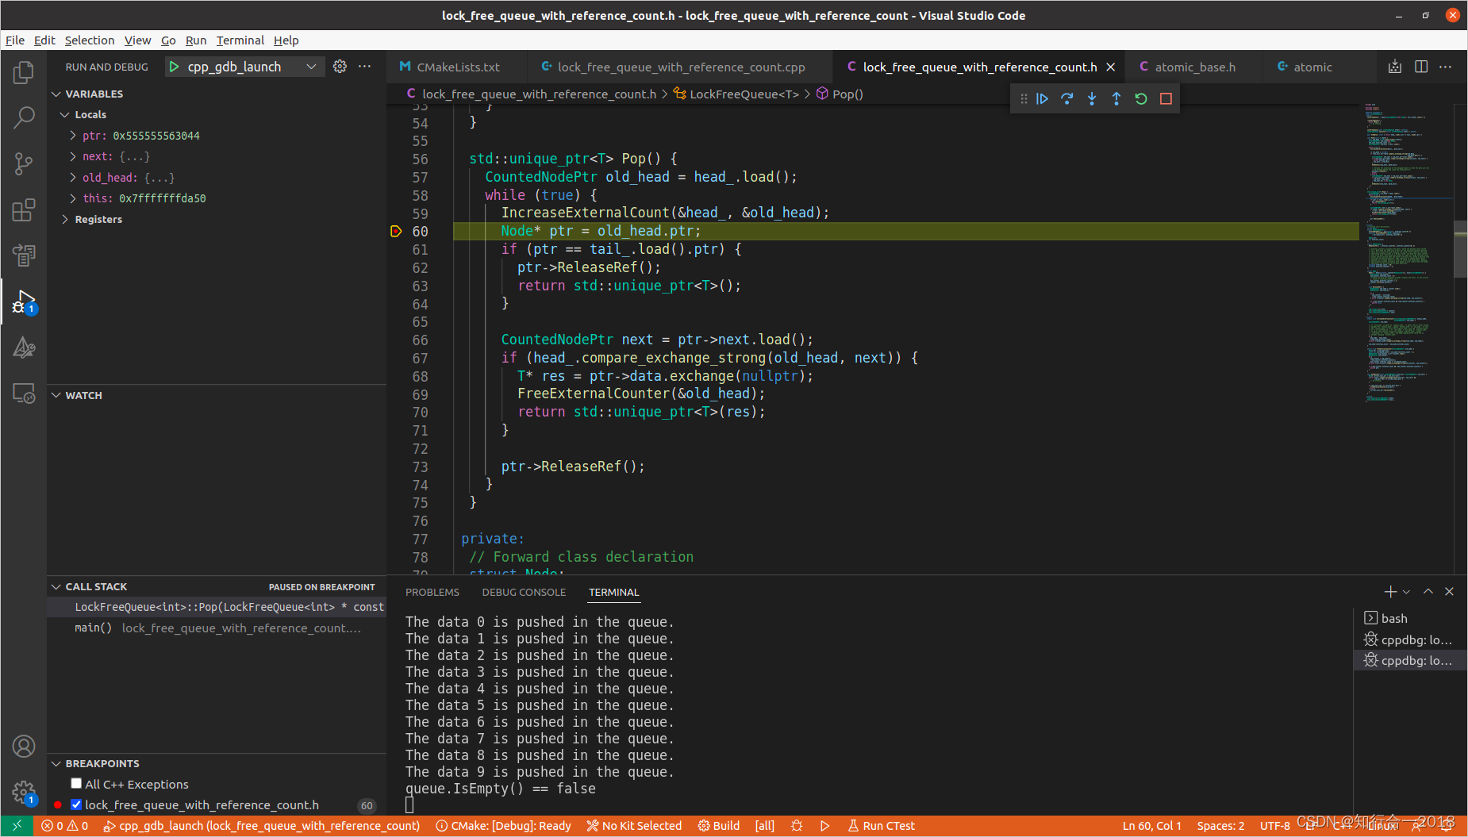Screen dimensions: 1468x837
Task: Click the Step Into debug icon
Action: (1092, 99)
